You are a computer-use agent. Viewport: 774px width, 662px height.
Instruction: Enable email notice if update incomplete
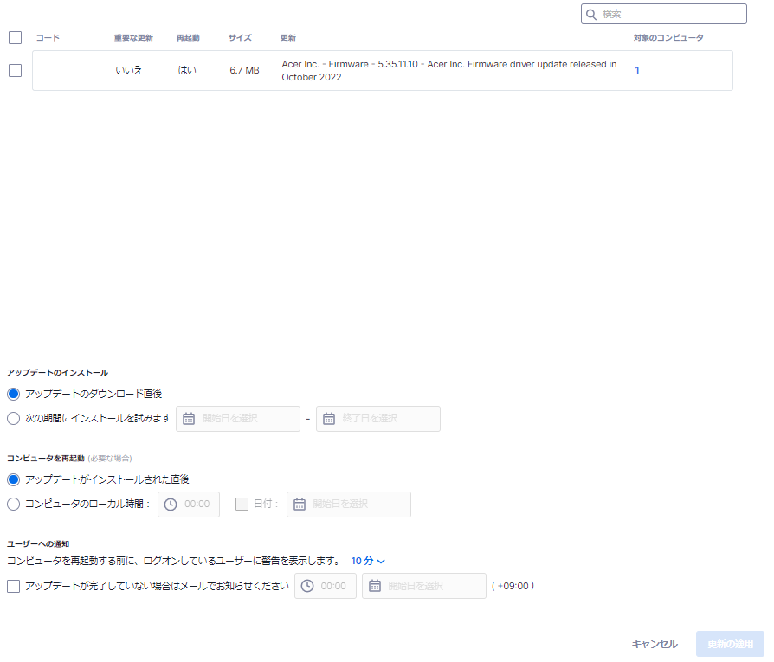coord(13,586)
